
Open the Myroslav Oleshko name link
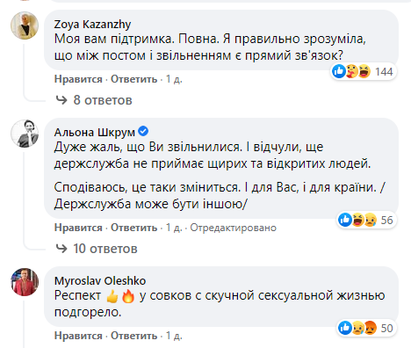(100, 281)
